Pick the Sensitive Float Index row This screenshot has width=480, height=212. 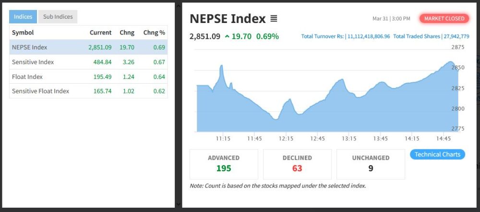click(x=40, y=91)
